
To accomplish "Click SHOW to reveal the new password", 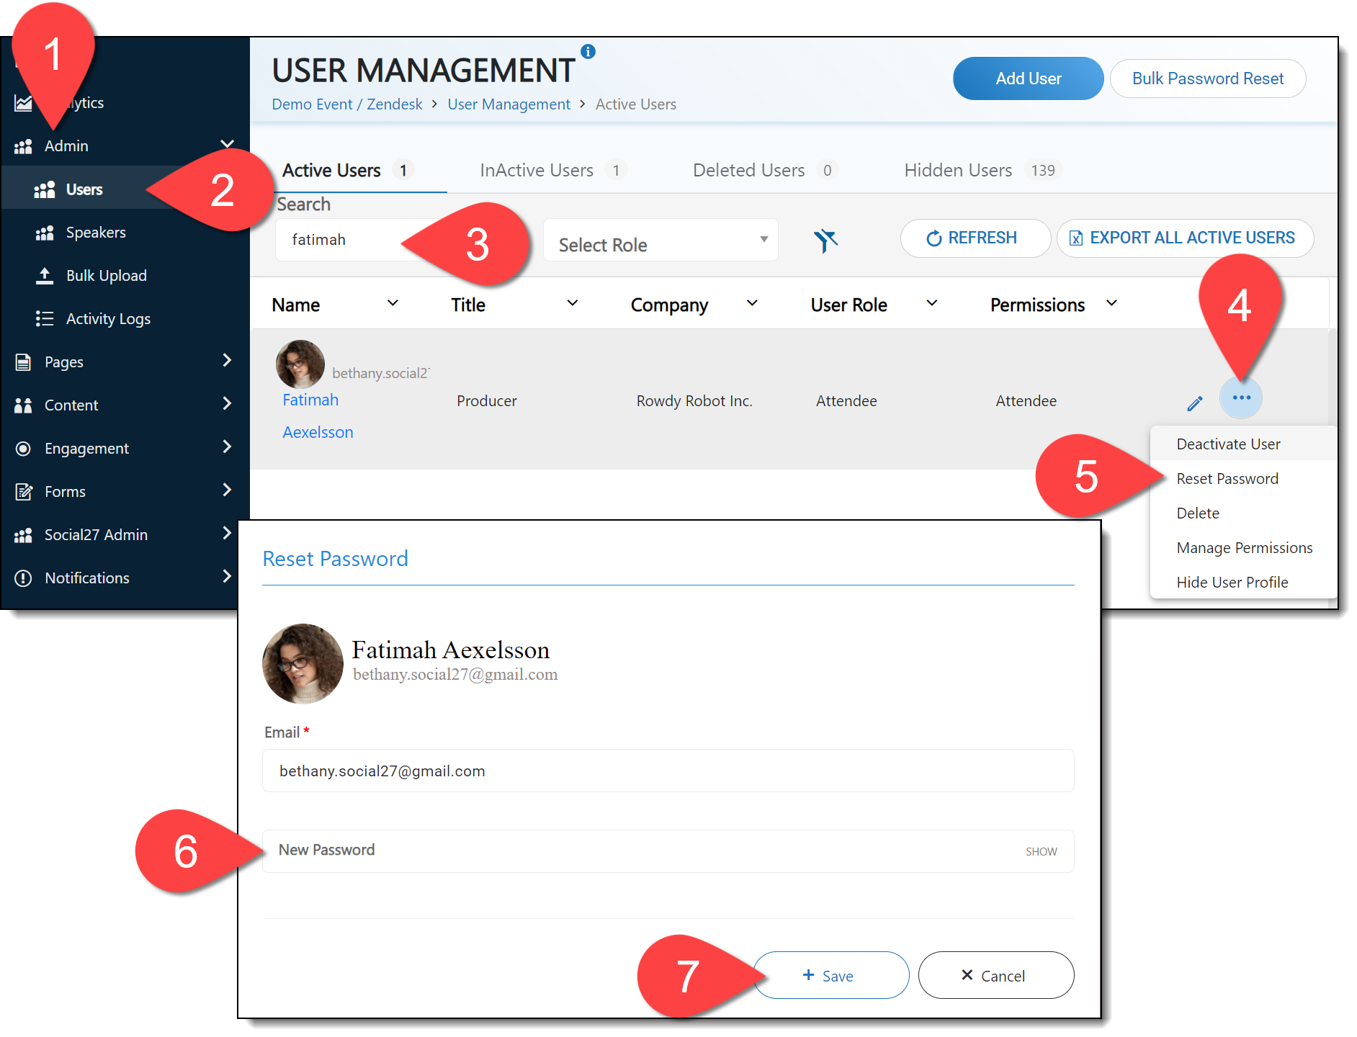I will pyautogui.click(x=1040, y=850).
